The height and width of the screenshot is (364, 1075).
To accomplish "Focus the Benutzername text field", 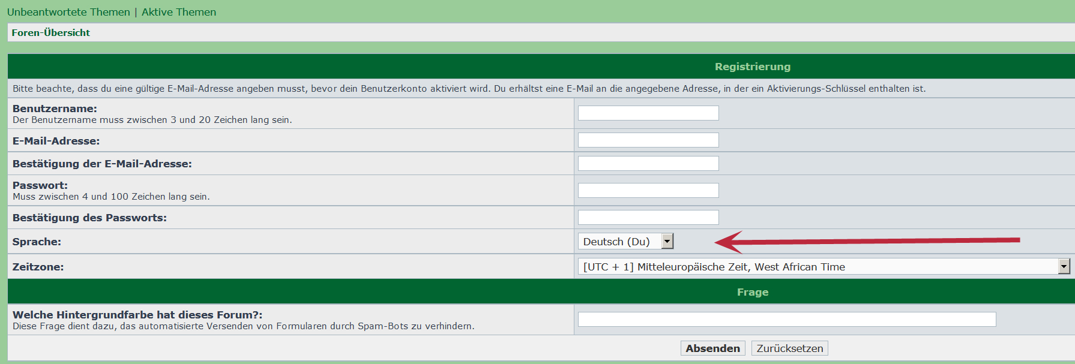I will (648, 113).
